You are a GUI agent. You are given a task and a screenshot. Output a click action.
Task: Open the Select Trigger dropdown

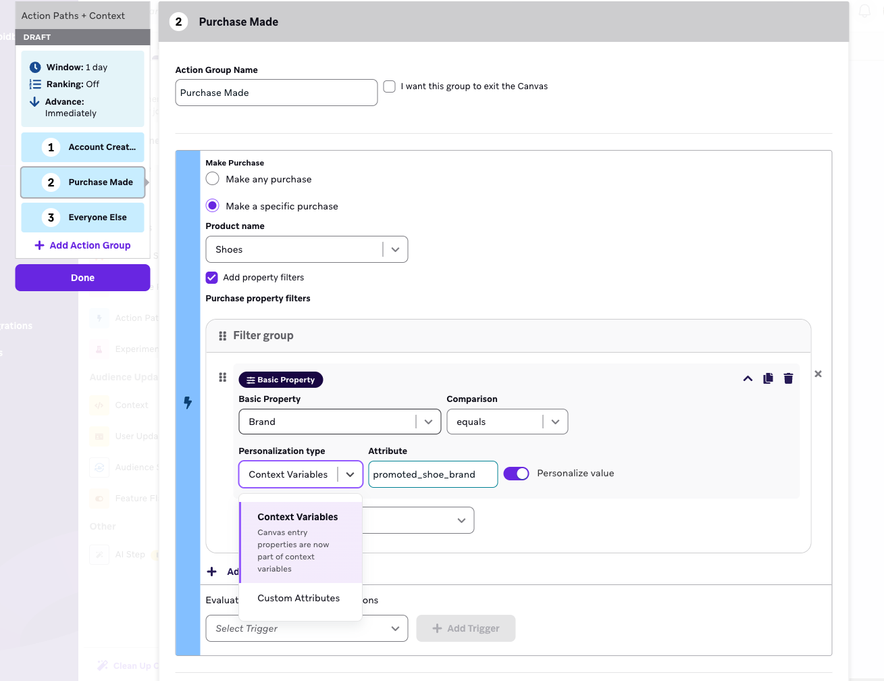tap(307, 628)
